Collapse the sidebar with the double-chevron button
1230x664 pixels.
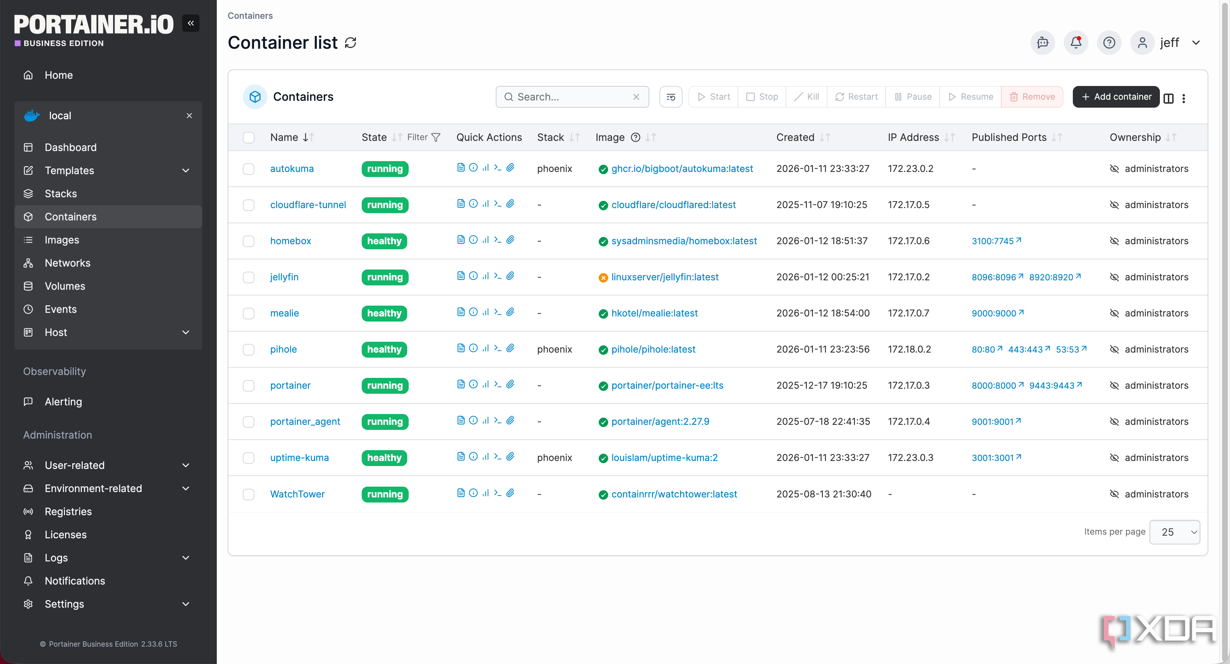pos(190,23)
